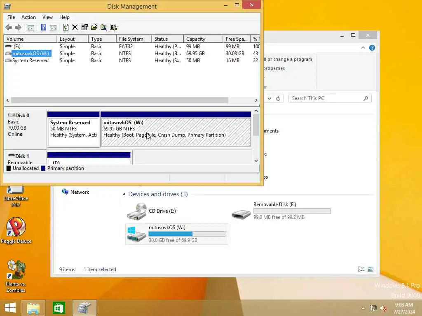Image resolution: width=422 pixels, height=316 pixels.
Task: Click the disk pane scroll down arrow
Action: tap(256, 161)
